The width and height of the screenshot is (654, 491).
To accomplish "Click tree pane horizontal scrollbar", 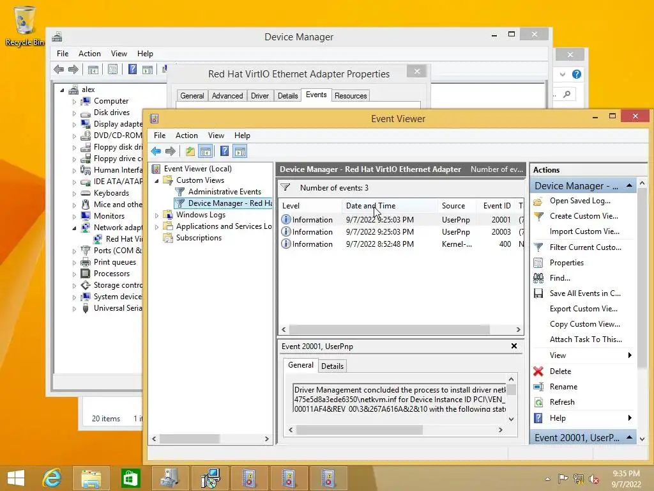I will point(189,439).
